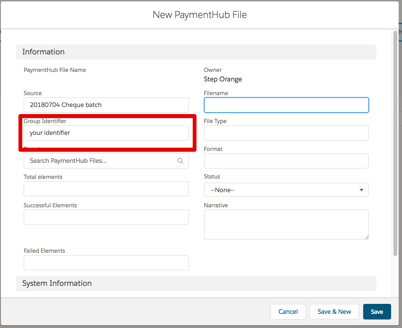Focus the Group Identifier field

106,133
